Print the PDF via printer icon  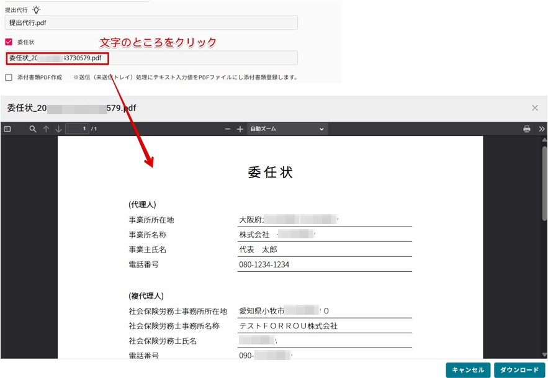[x=527, y=129]
